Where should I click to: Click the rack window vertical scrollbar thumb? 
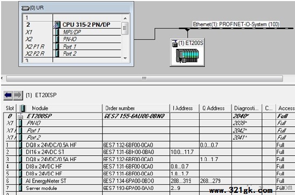click(125, 28)
